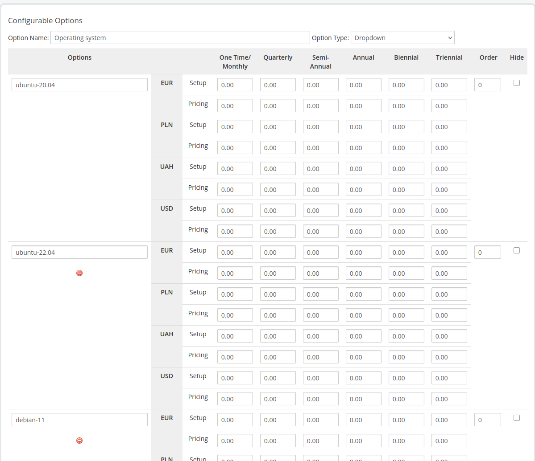Edit ubuntu-20.04 PLN Pricing Annual field

364,148
